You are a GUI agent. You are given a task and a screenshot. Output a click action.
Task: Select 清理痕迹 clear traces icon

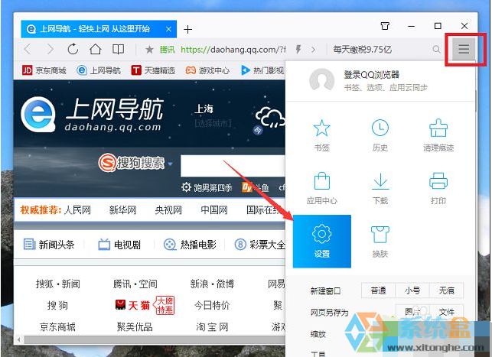click(438, 135)
